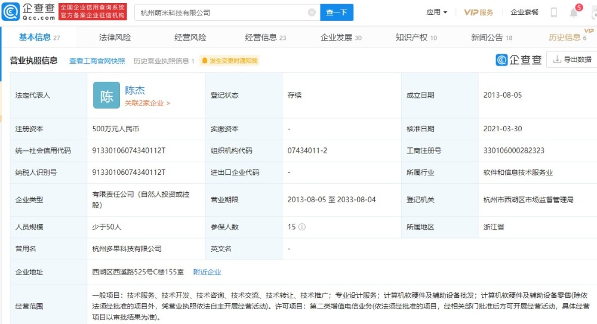Click the 导出数据 export button

573,60
